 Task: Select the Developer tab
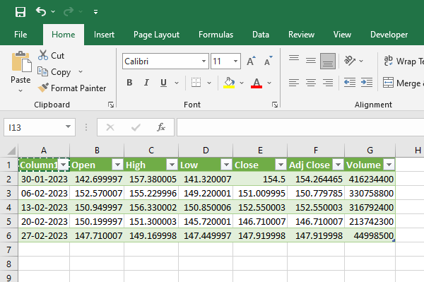[389, 35]
